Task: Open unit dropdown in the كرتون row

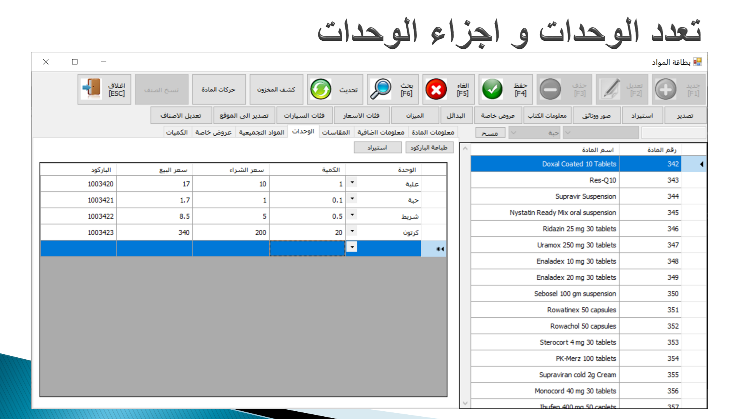Action: coord(352,231)
